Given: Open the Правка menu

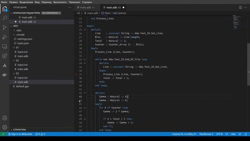Looking at the screenshot, I should [13, 2].
